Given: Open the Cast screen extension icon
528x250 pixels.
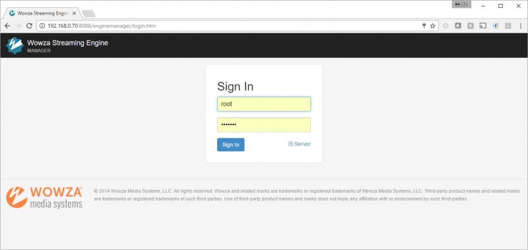Looking at the screenshot, I should pos(483,26).
